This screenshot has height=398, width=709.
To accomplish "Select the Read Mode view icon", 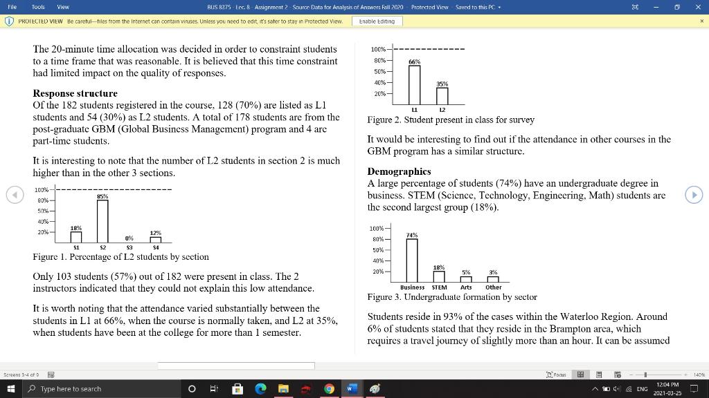I will (x=580, y=374).
